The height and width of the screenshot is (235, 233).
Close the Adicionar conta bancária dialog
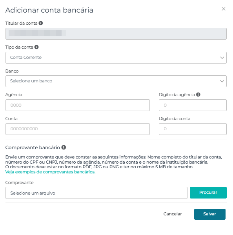[x=224, y=9]
